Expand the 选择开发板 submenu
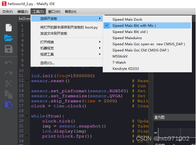Image resolution: width=196 pixels, height=145 pixels. pyautogui.click(x=67, y=19)
